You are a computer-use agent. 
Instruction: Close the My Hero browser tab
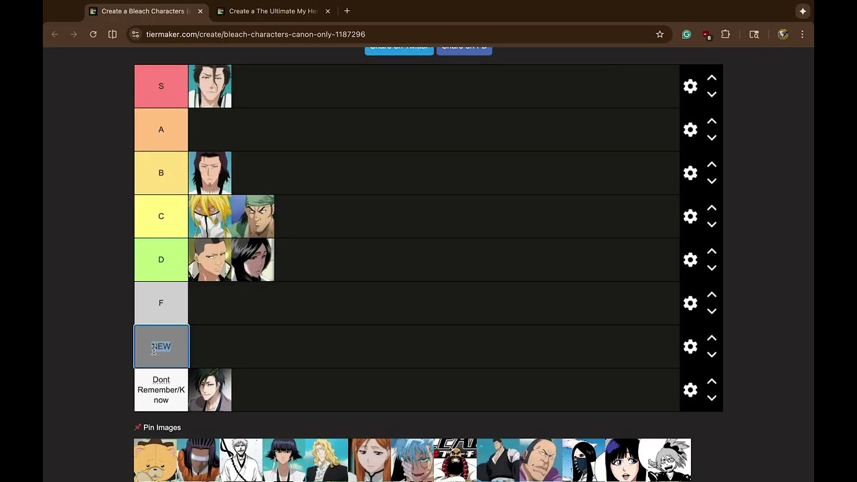coord(327,11)
